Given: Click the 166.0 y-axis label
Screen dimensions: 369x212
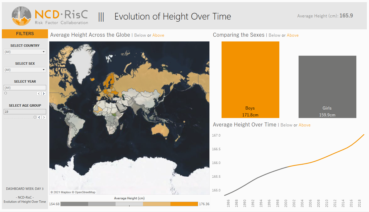Looking at the screenshot, I should click(x=216, y=163).
